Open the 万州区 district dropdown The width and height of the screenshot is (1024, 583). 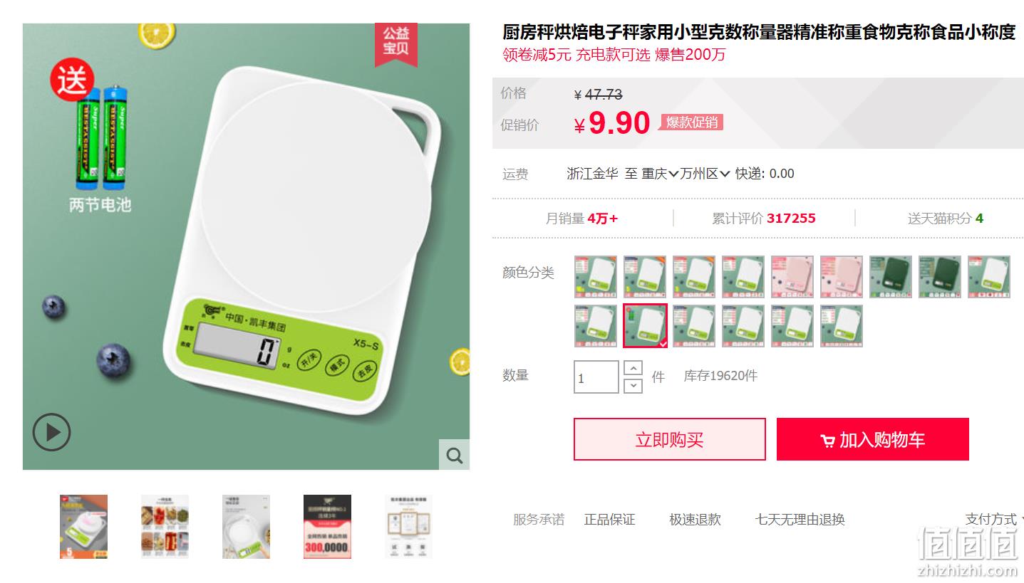click(705, 174)
